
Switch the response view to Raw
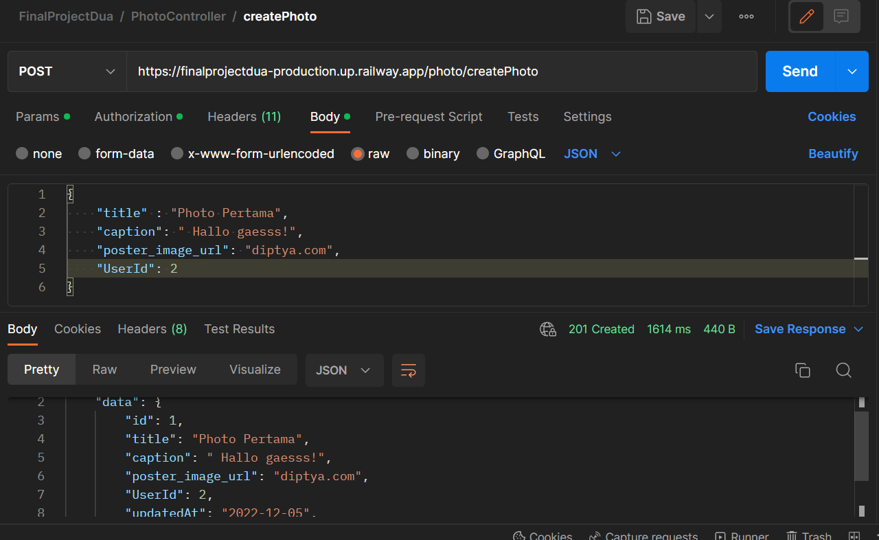[104, 370]
